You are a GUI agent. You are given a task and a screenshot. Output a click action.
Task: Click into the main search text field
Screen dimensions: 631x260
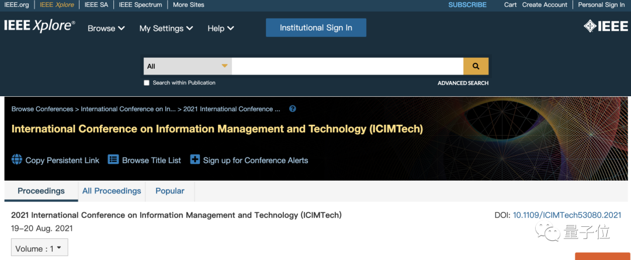347,66
